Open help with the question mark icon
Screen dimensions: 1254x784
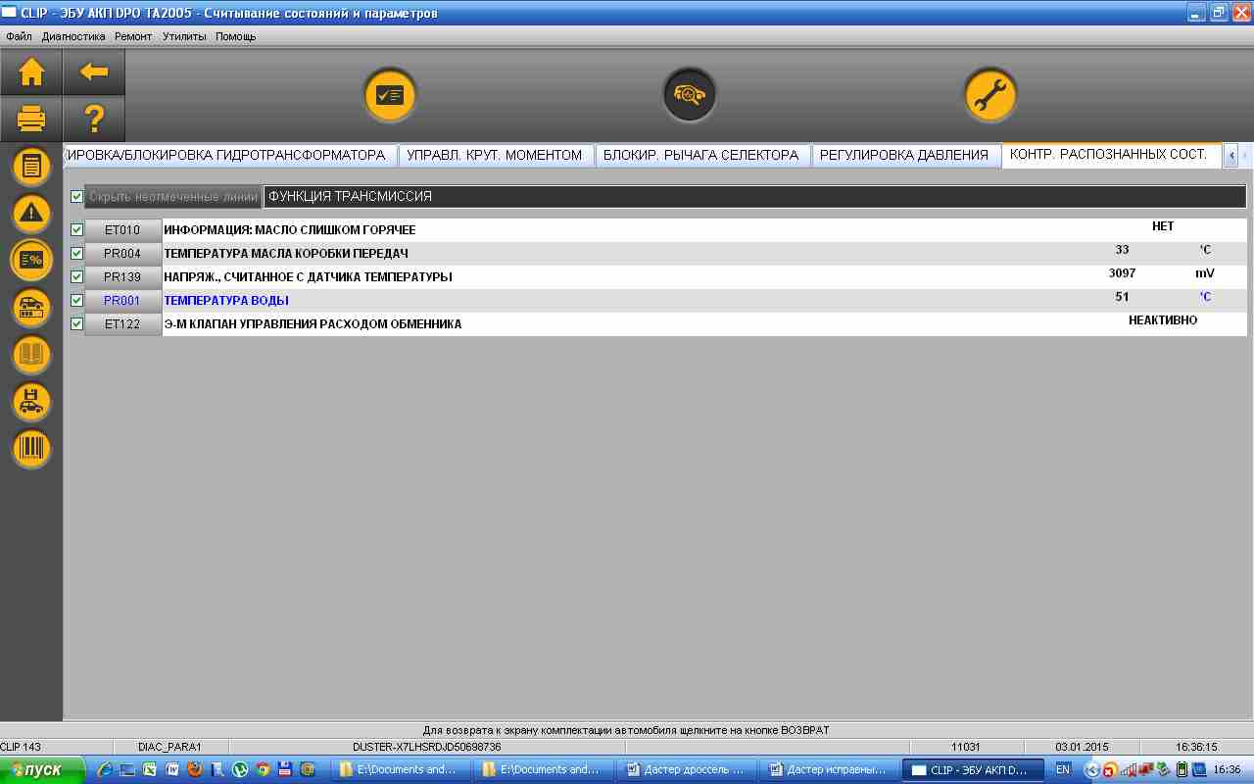[94, 120]
